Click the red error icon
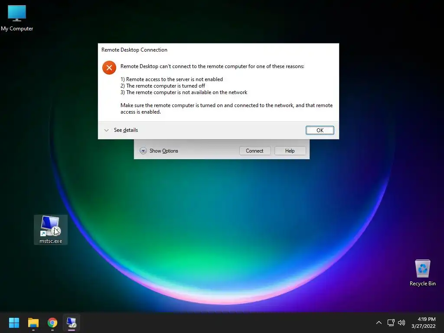This screenshot has width=444, height=333. pyautogui.click(x=109, y=68)
